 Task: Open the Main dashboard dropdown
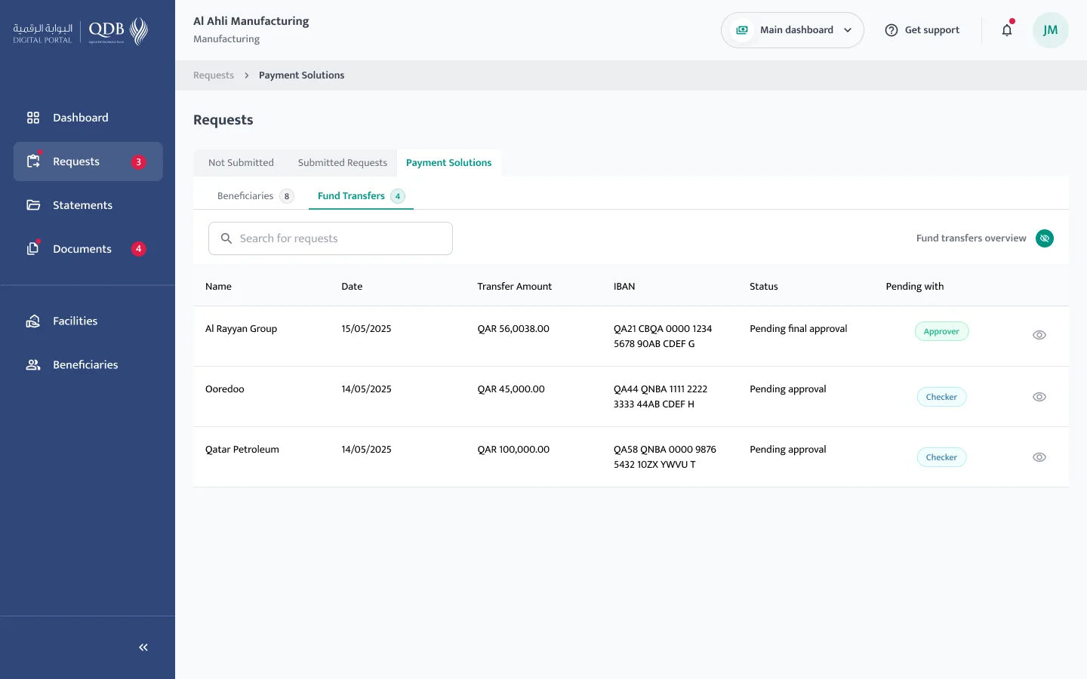point(792,30)
